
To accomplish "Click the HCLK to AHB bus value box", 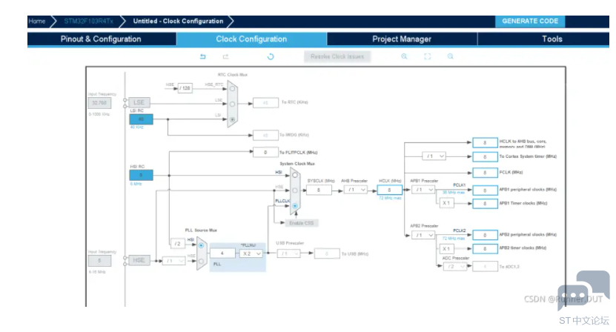I will point(485,142).
